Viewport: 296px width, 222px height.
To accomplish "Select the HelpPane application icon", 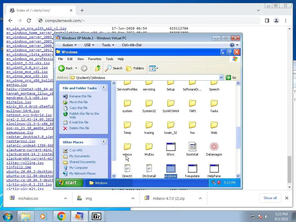I will 214,169.
